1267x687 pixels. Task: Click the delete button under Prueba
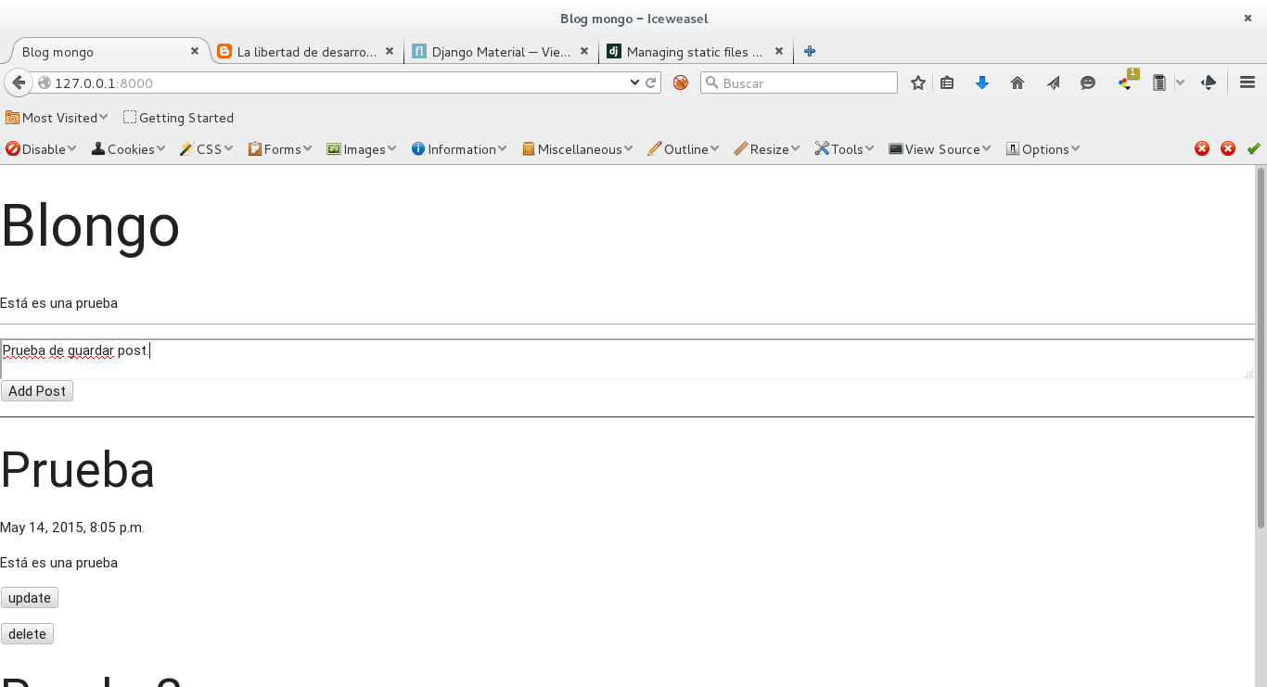28,634
